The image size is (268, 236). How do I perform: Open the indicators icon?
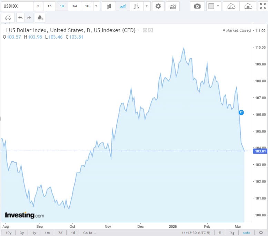pyautogui.click(x=173, y=6)
